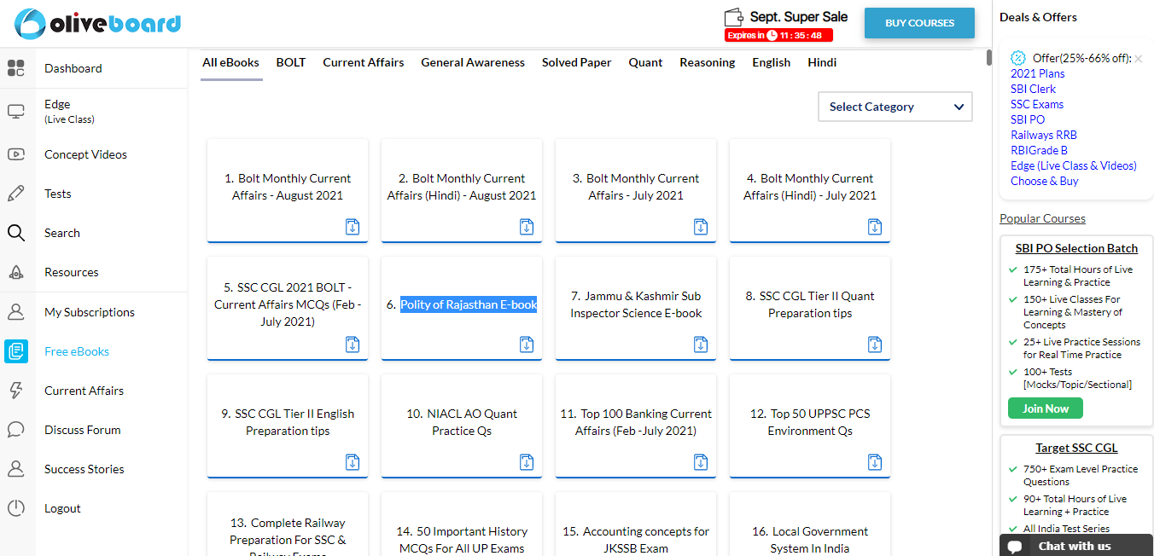
Task: Download SSC CGL Tier II English tips
Action: (353, 462)
